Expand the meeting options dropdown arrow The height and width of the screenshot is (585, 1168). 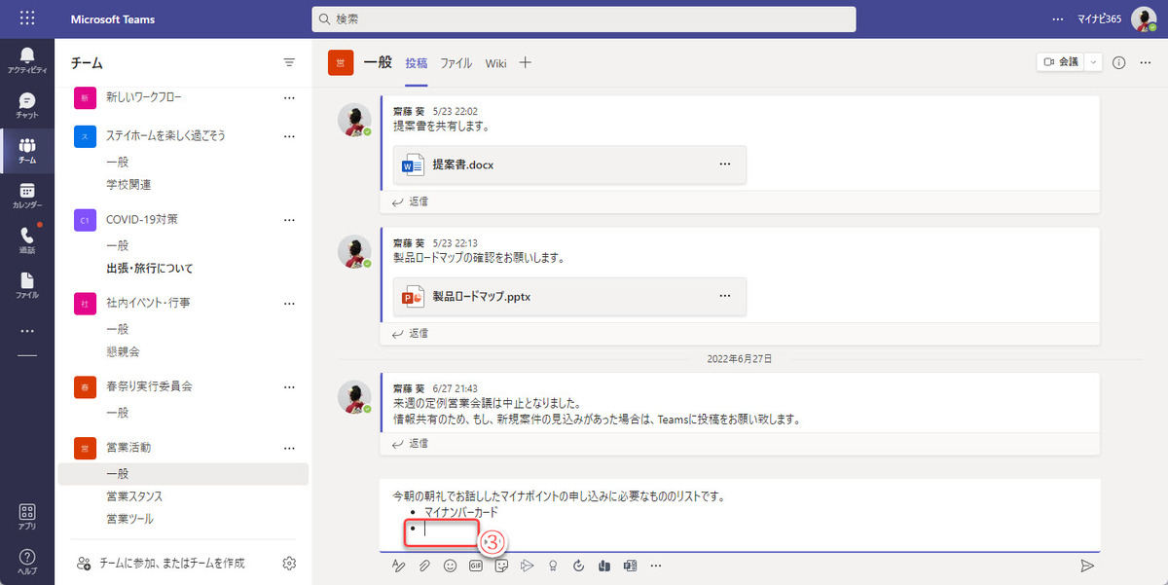click(x=1093, y=62)
